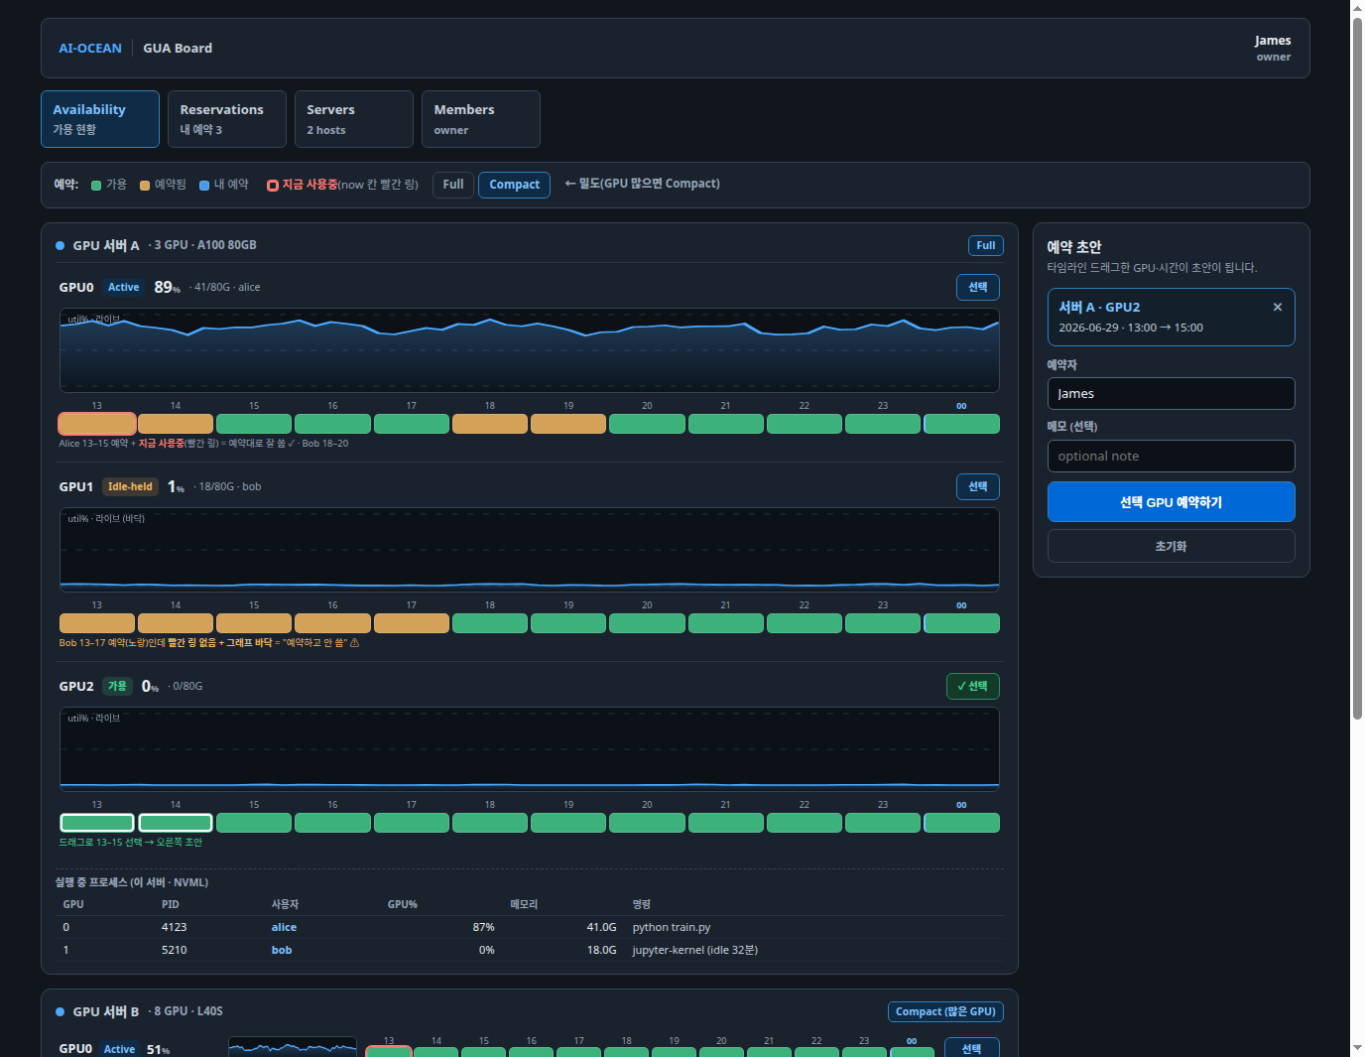
Task: Focus the optional note memo field
Action: (x=1172, y=456)
